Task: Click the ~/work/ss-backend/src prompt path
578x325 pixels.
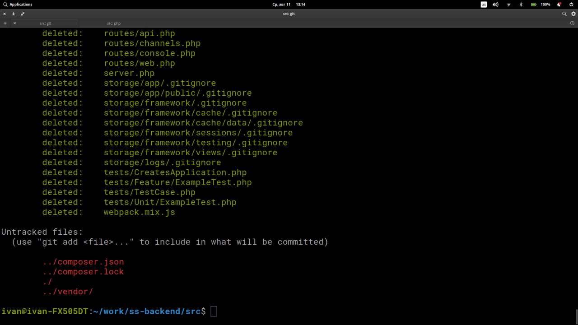Action: [x=147, y=311]
